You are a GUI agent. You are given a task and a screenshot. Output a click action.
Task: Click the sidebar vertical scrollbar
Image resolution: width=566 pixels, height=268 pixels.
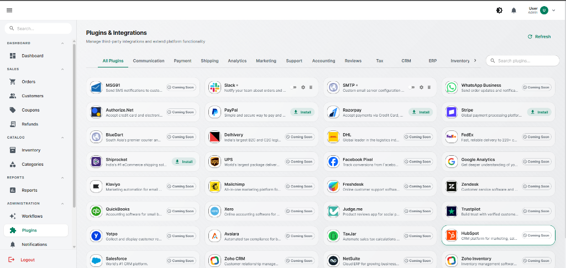coord(75,126)
